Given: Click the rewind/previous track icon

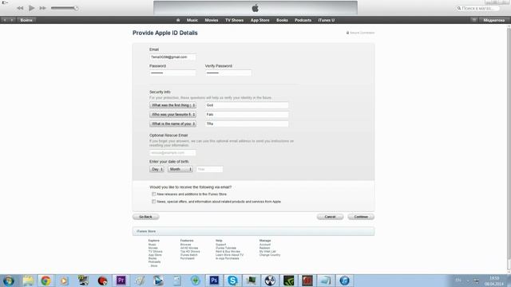Looking at the screenshot, I should [x=20, y=8].
